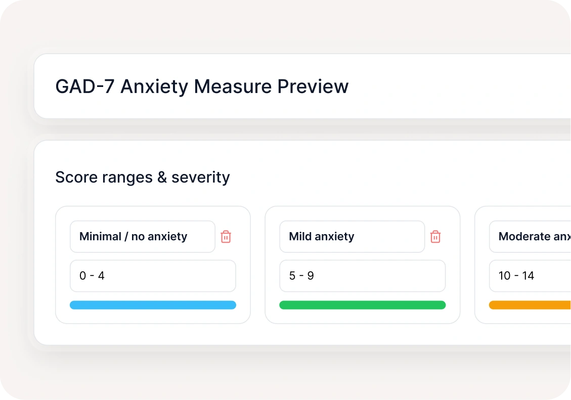Click the word Score in the section heading
The width and height of the screenshot is (571, 400).
(70, 177)
